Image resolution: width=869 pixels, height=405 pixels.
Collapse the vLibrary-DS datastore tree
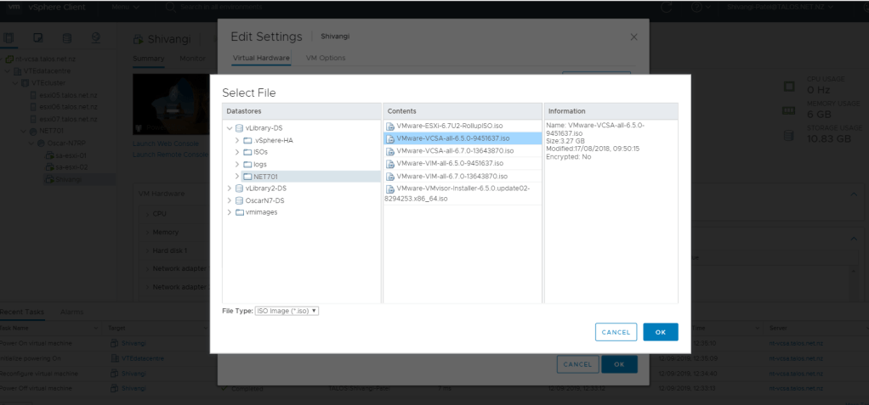pyautogui.click(x=229, y=127)
